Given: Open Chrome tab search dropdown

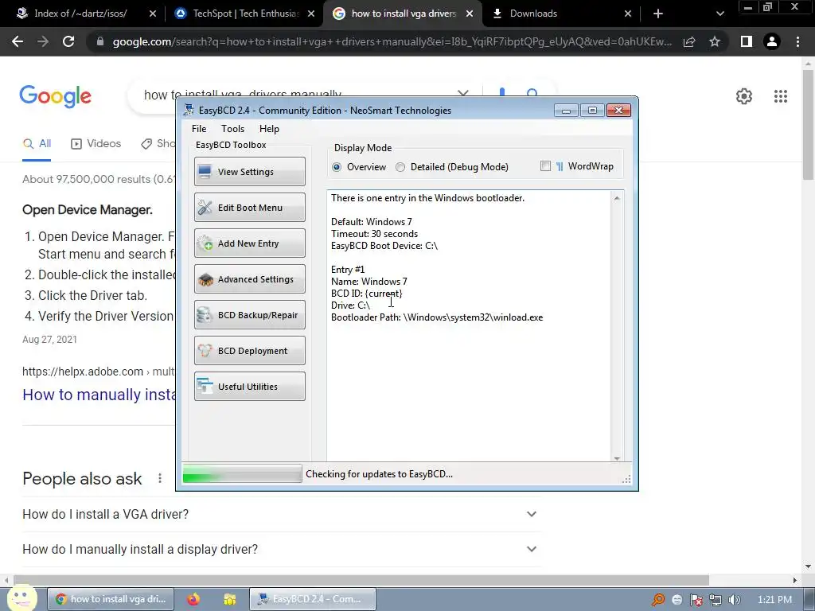Looking at the screenshot, I should 719,14.
